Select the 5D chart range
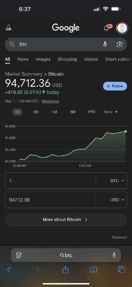The height and width of the screenshot is (287, 132). click(x=36, y=112)
